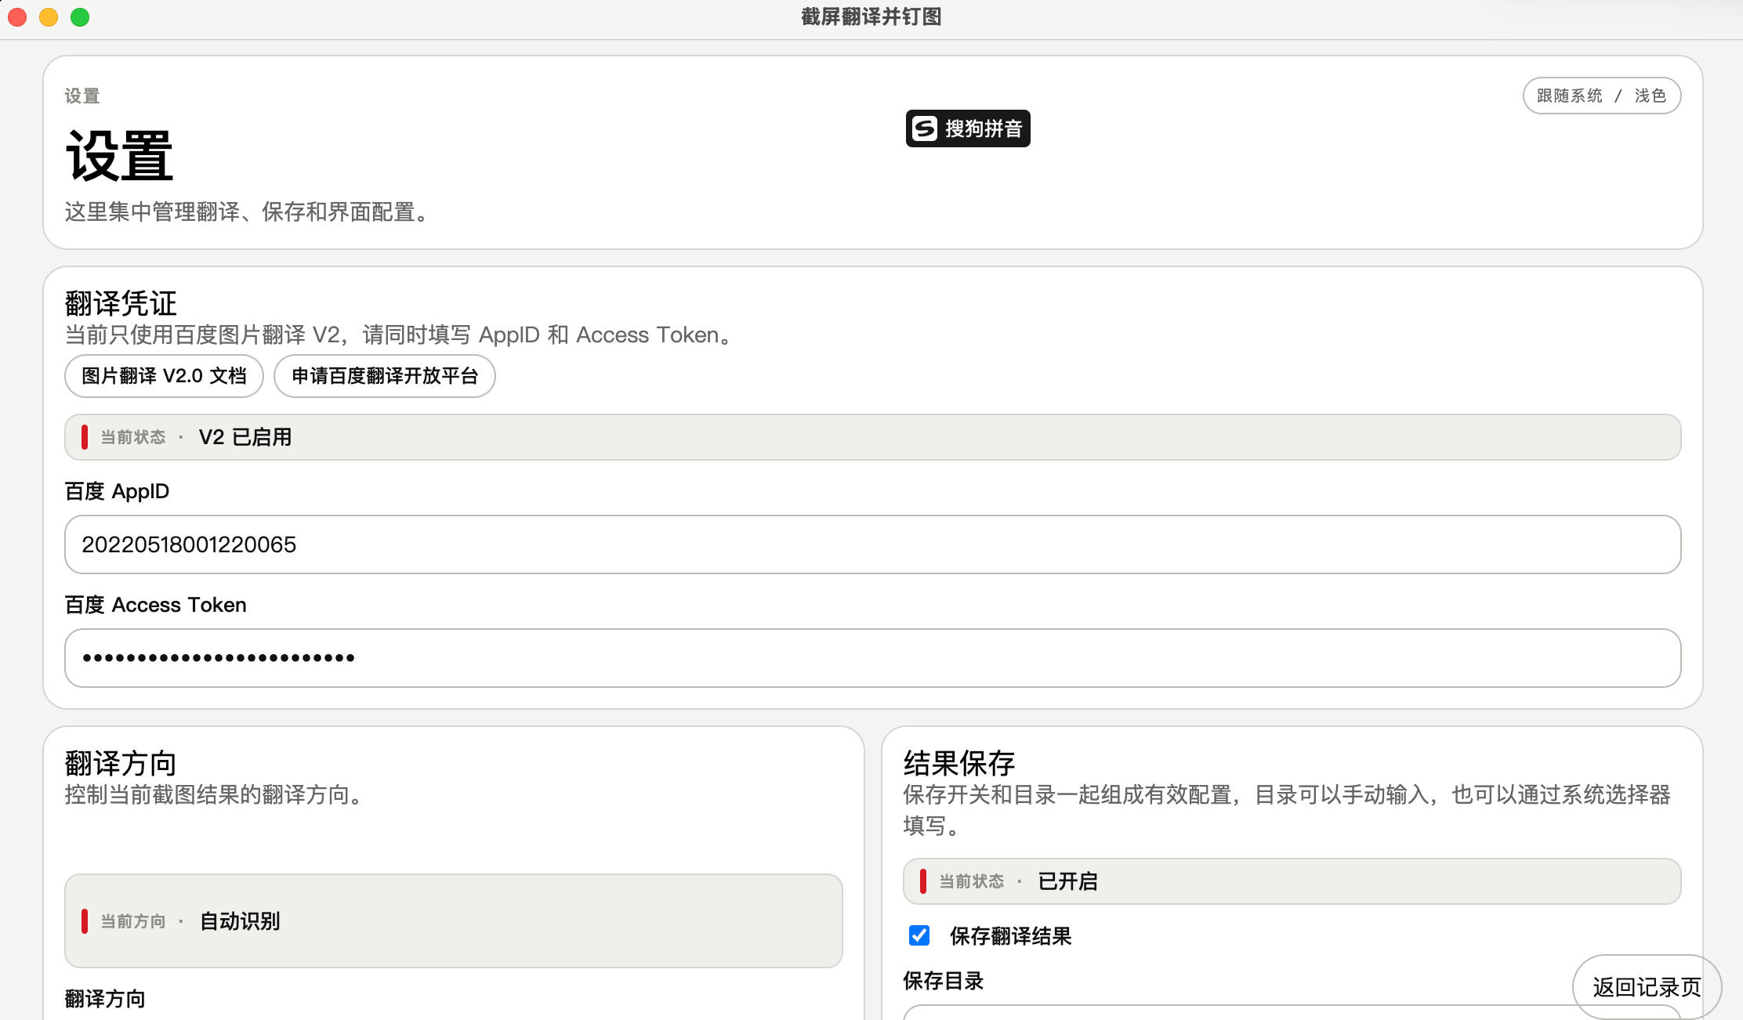1743x1020 pixels.
Task: Click the 翻译方向 card heading
Action: (x=121, y=763)
